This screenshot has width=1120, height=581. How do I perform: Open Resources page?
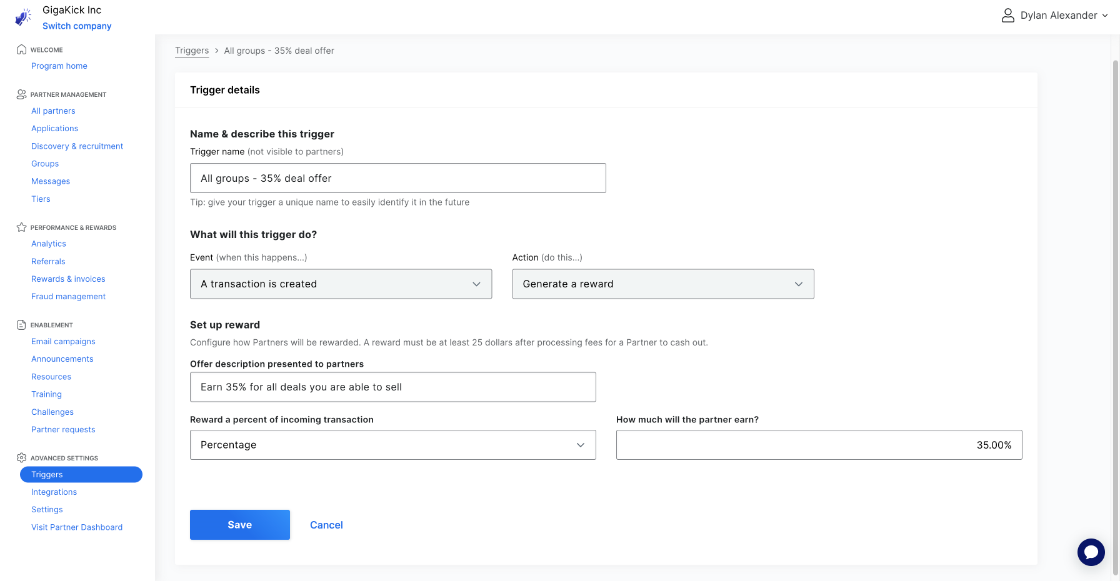tap(51, 377)
